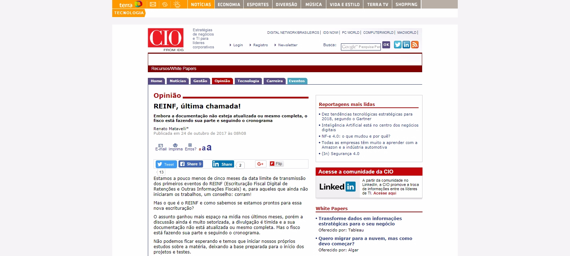Open Shopping in Terra top bar
Screen dimensions: 570x256
[406, 4]
